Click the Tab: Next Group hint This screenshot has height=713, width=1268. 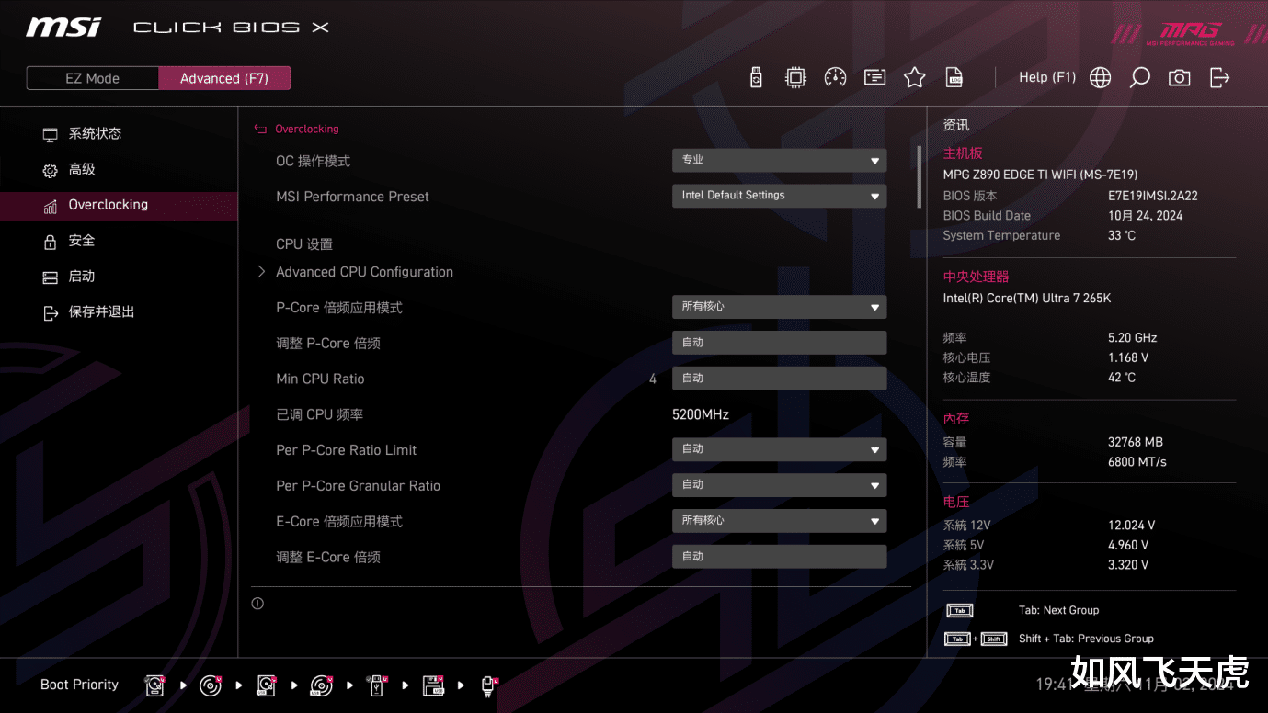pos(1059,610)
